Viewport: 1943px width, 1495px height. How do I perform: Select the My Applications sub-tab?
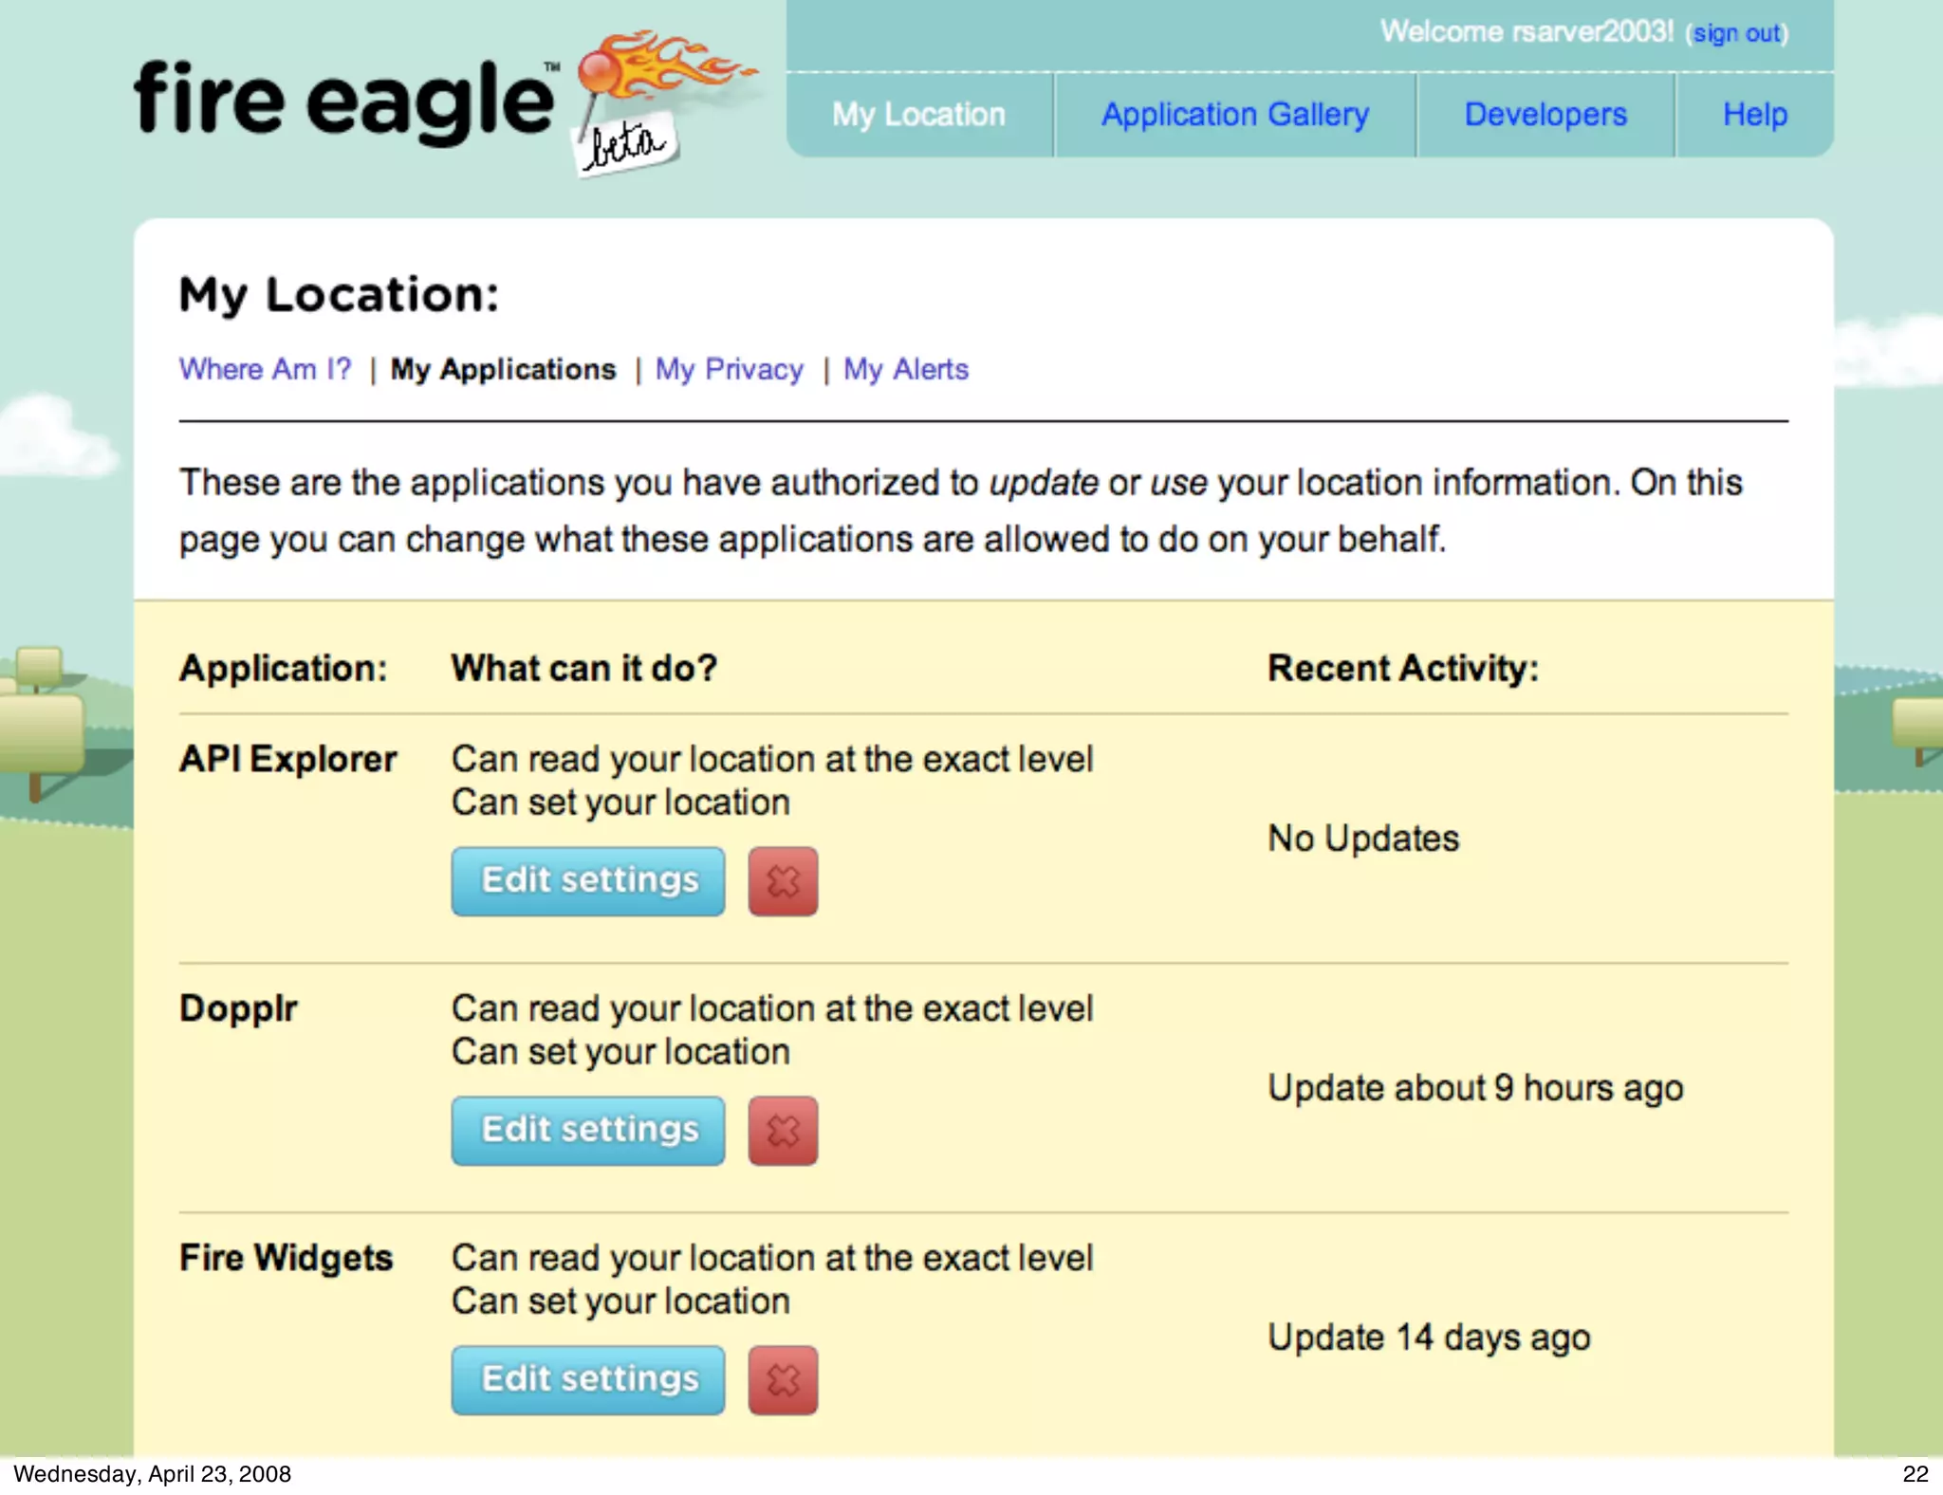pos(503,369)
